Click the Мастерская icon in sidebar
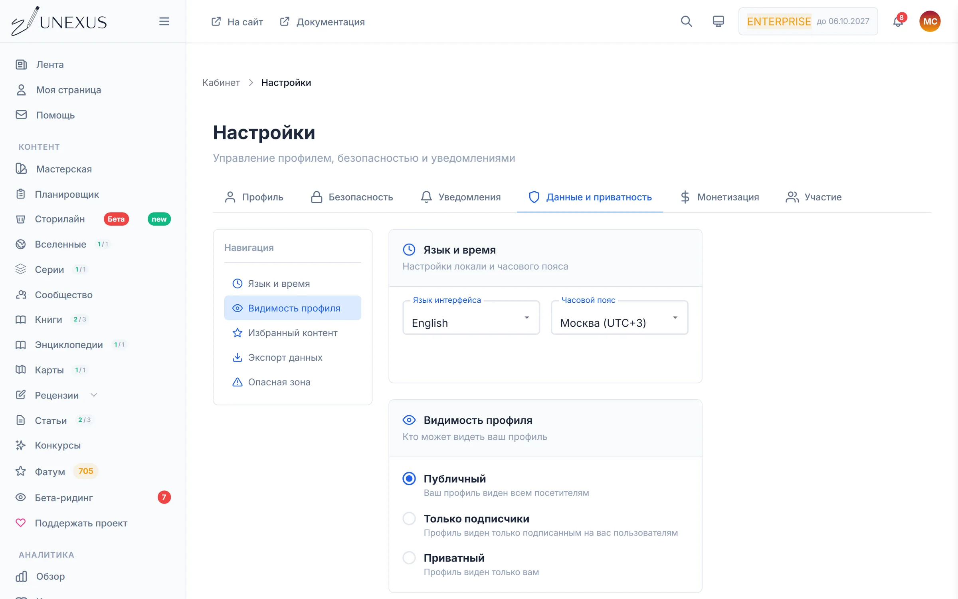Viewport: 958px width, 599px height. [21, 169]
